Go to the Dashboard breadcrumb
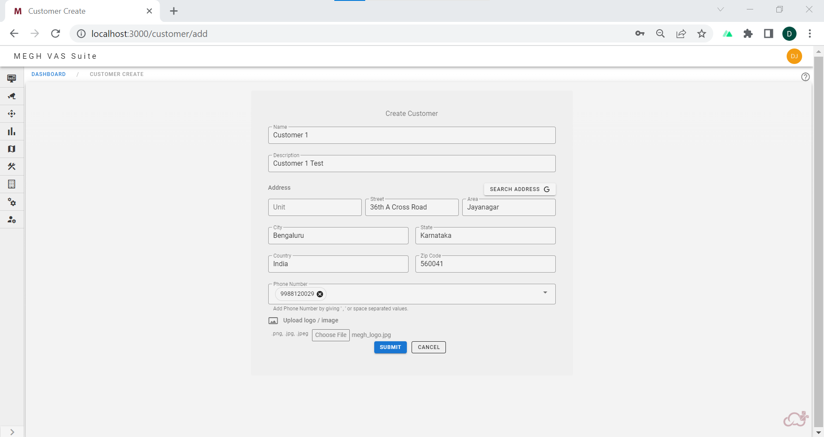The image size is (824, 437). point(48,74)
